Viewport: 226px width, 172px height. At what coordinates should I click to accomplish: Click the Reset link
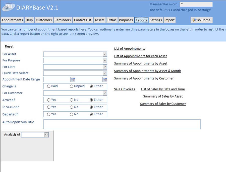pyautogui.click(x=9, y=46)
